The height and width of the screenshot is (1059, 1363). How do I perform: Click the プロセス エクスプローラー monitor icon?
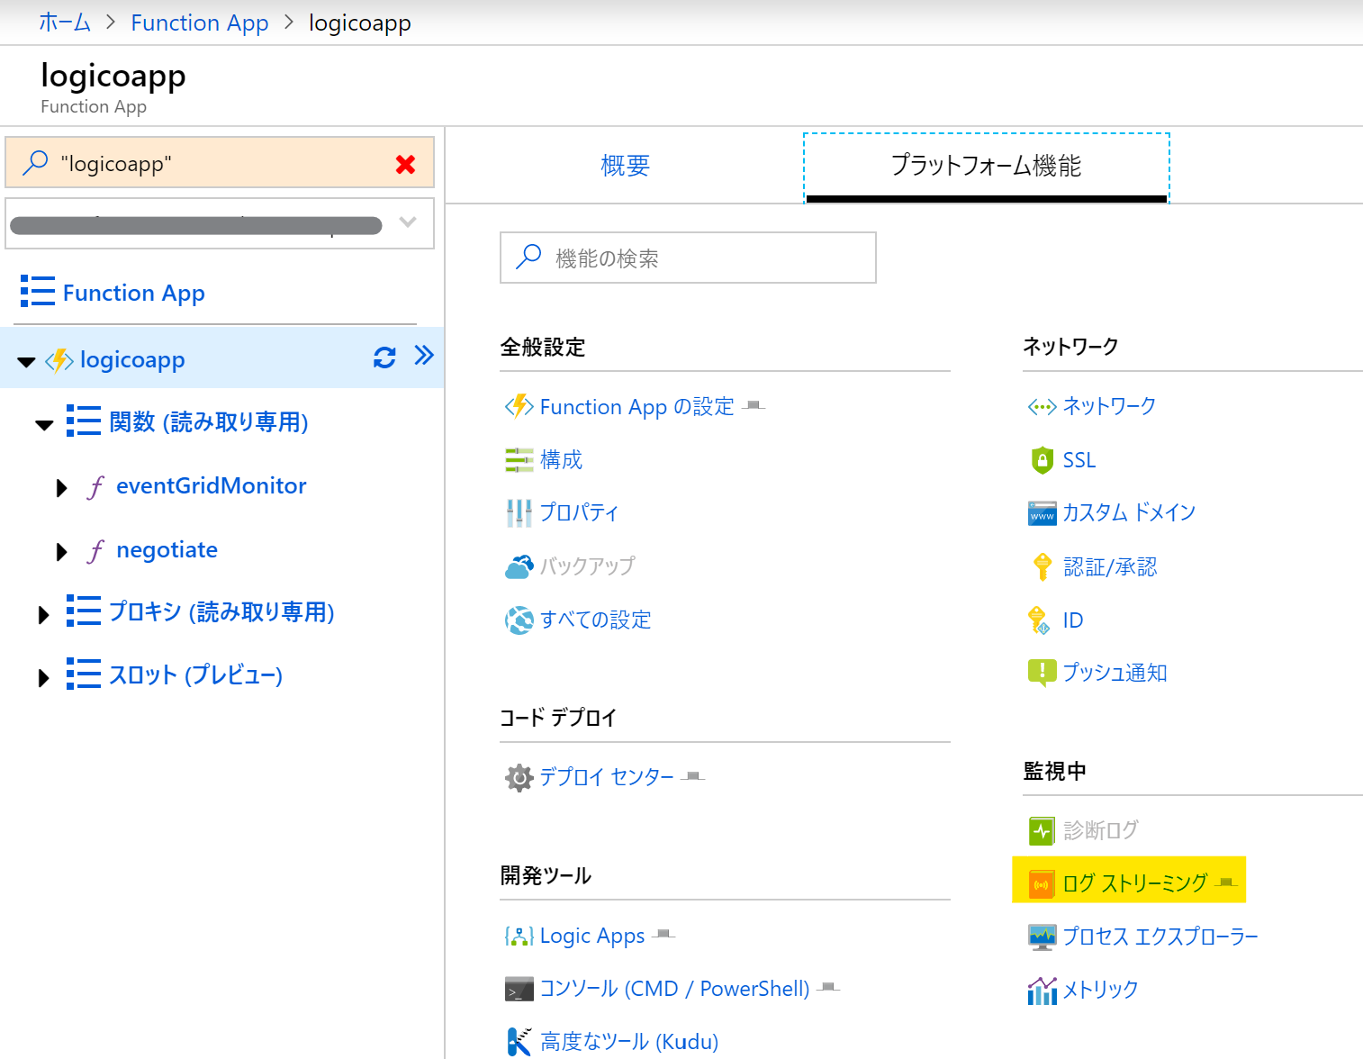pos(1042,937)
